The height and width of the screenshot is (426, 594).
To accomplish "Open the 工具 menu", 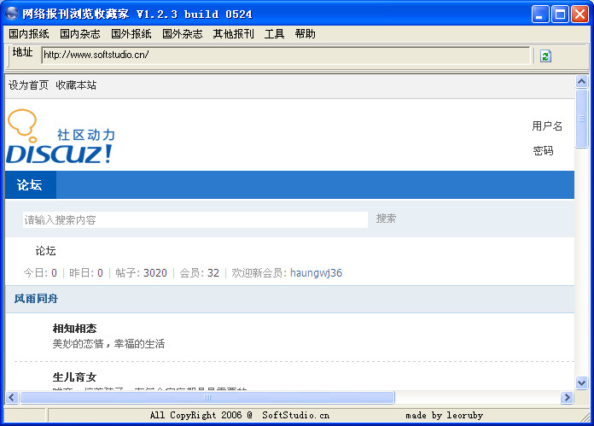I will click(274, 34).
